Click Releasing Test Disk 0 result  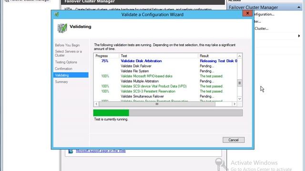pos(218,61)
